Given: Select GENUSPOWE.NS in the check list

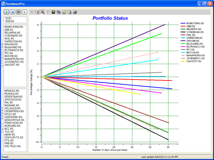Looking at the screenshot, I should [x=14, y=120].
